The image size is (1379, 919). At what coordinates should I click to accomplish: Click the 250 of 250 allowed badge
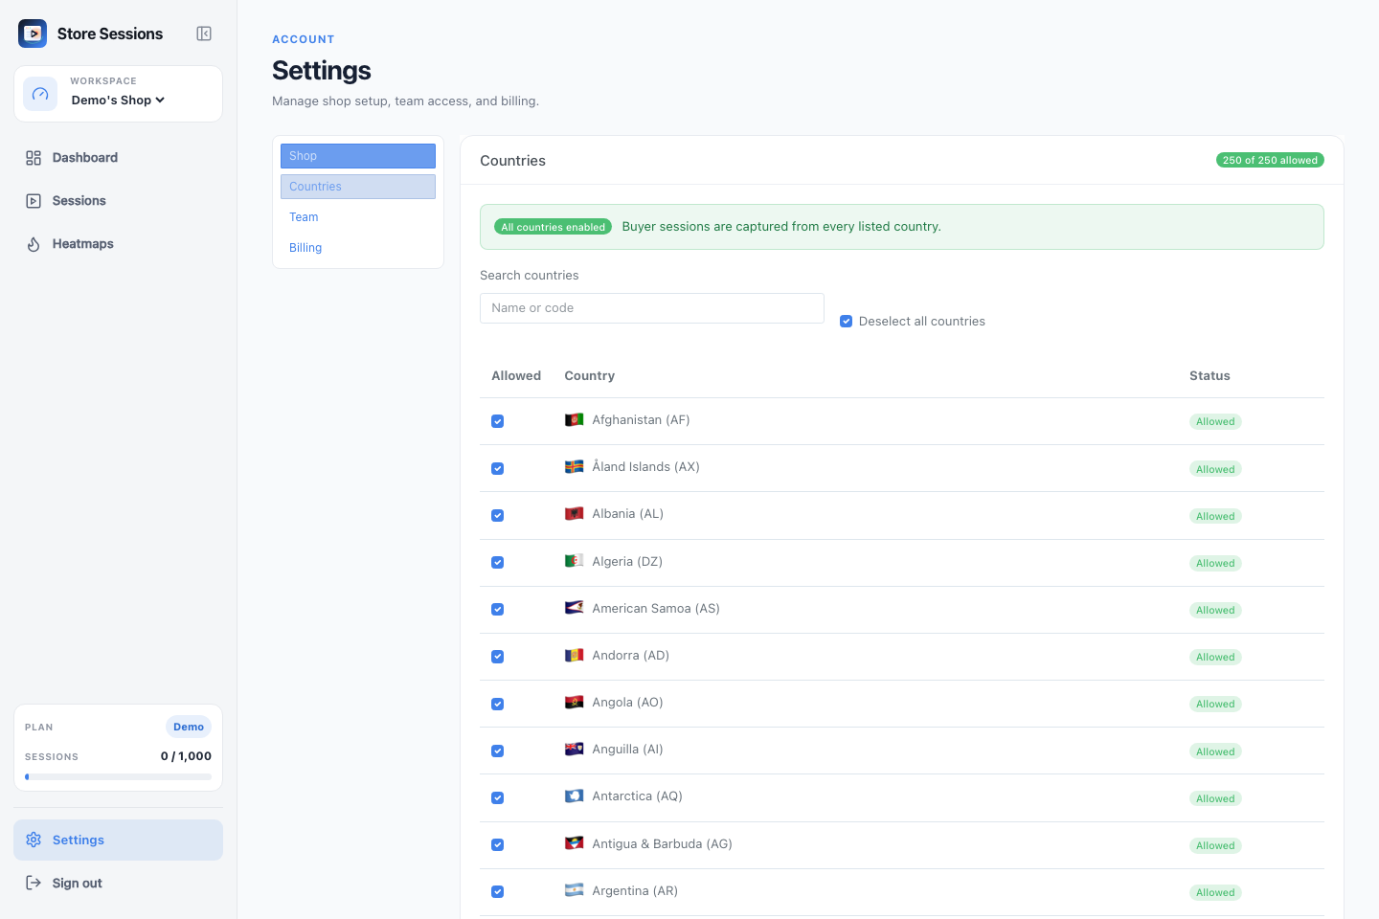point(1270,160)
